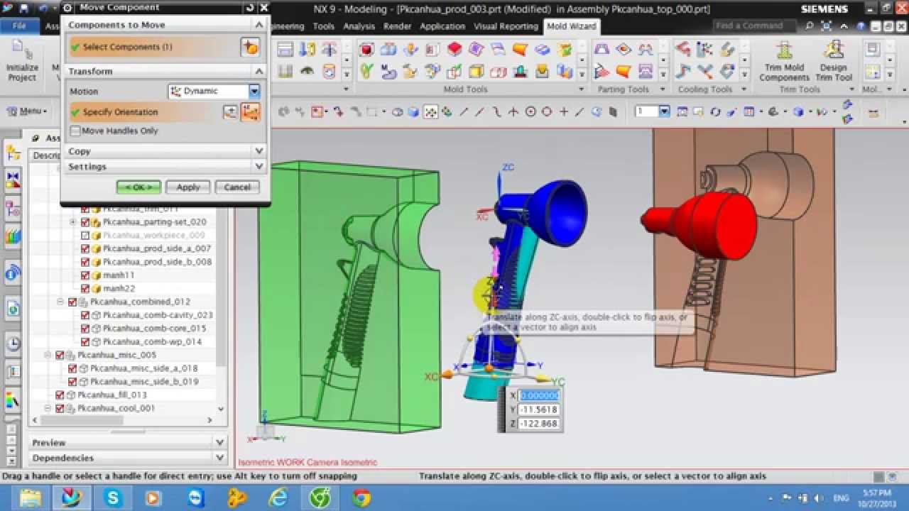909x511 pixels.
Task: Open the Application tab
Action: pyautogui.click(x=442, y=26)
